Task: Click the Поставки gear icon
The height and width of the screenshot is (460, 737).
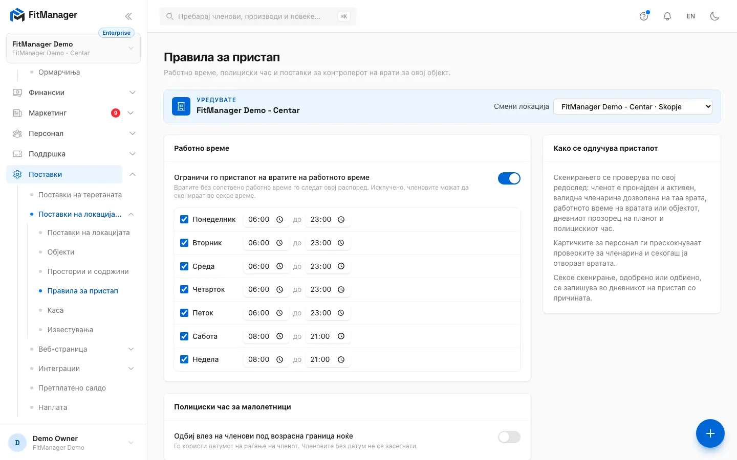Action: (x=17, y=174)
